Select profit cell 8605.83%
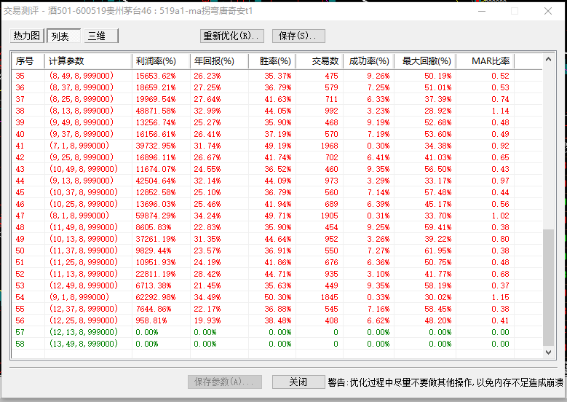The image size is (567, 402). [x=154, y=227]
